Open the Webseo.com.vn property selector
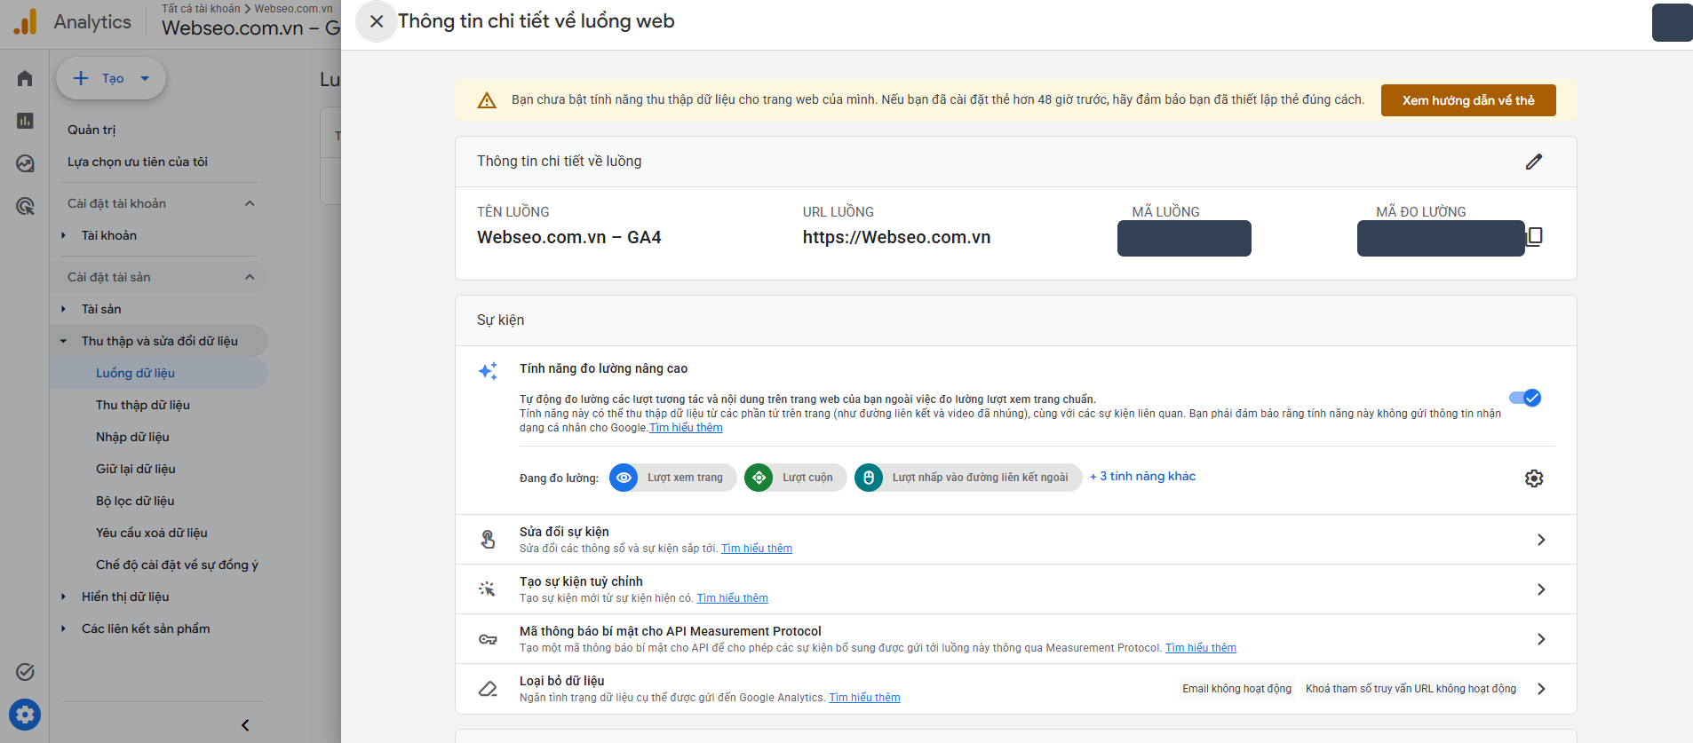 tap(250, 28)
